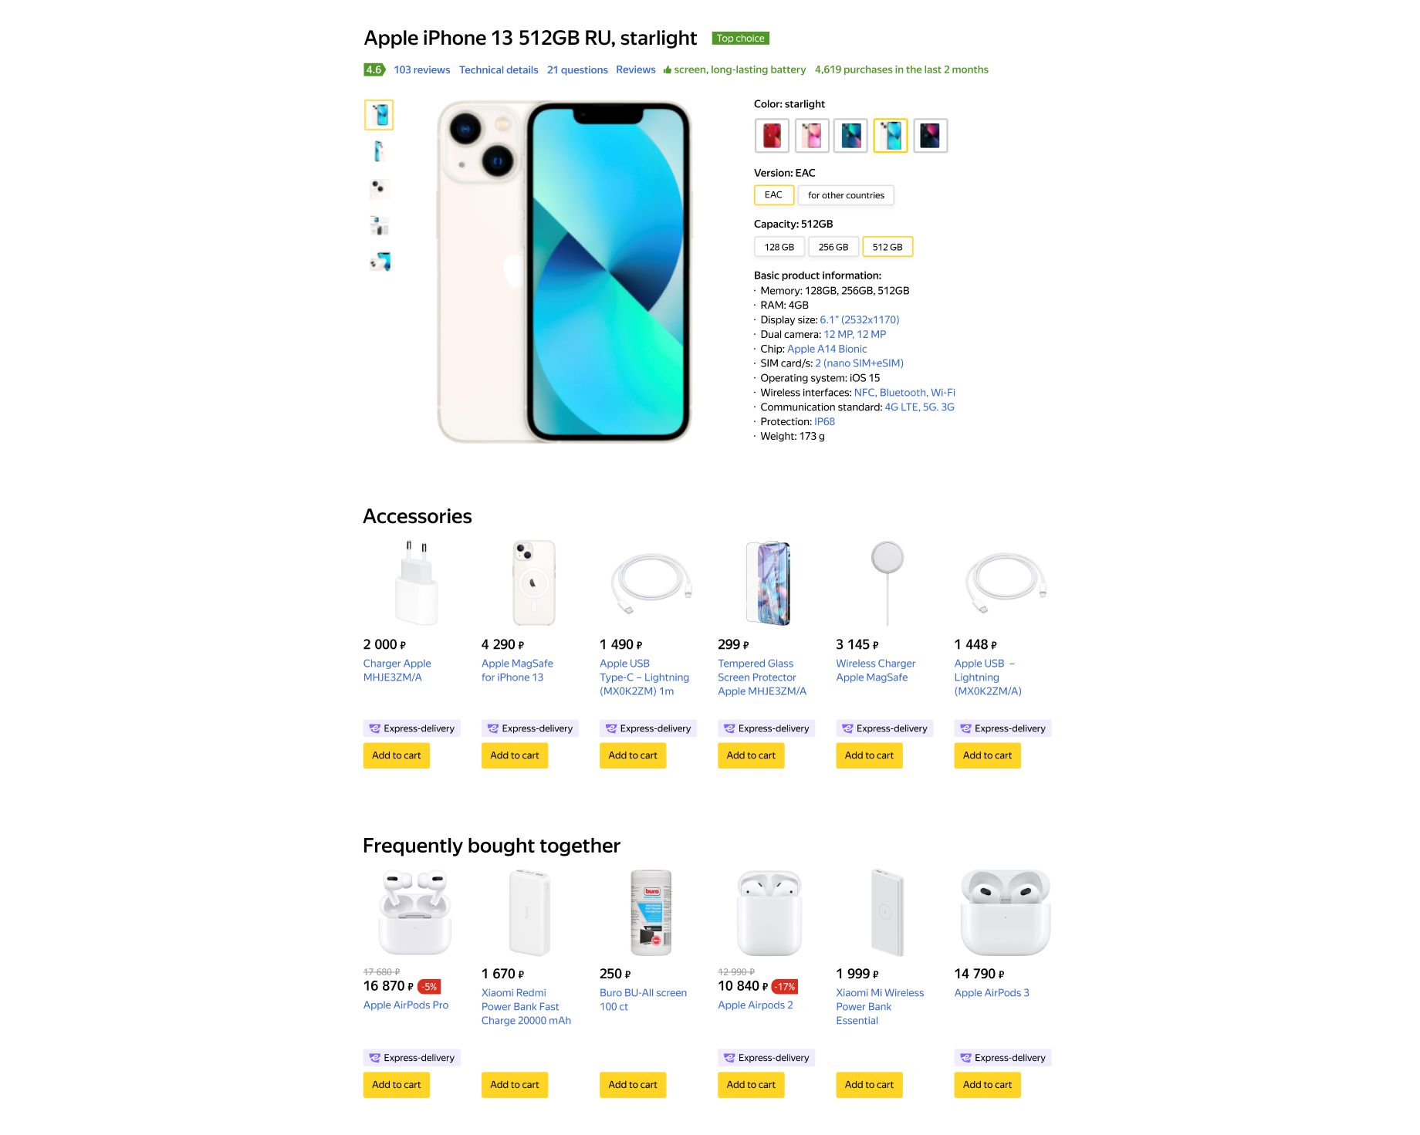Viewport: 1420px width, 1135px height.
Task: Select the 128 GB capacity option
Action: (x=779, y=247)
